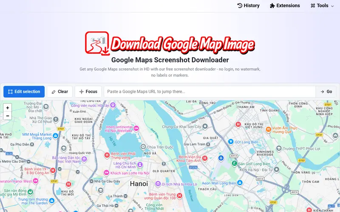Click the Khách sạn Lotte Hà Nội marker
This screenshot has width=340, height=212.
point(106,173)
